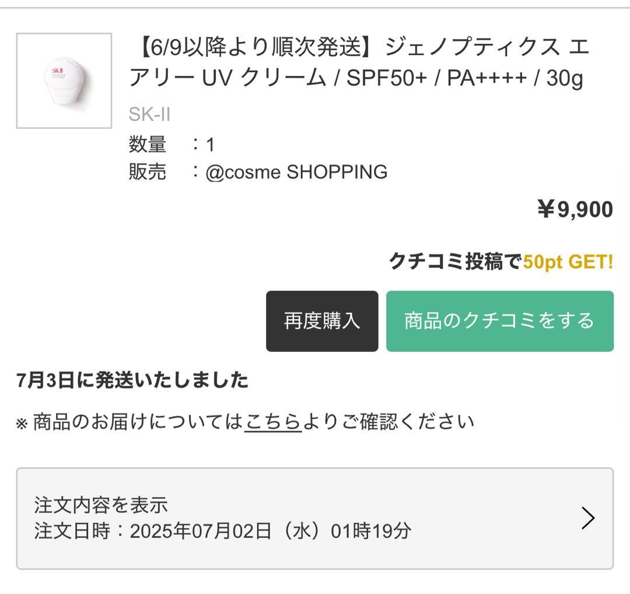Click the 7月3日に発送いたしました shipping status
The width and height of the screenshot is (630, 594).
[x=132, y=380]
